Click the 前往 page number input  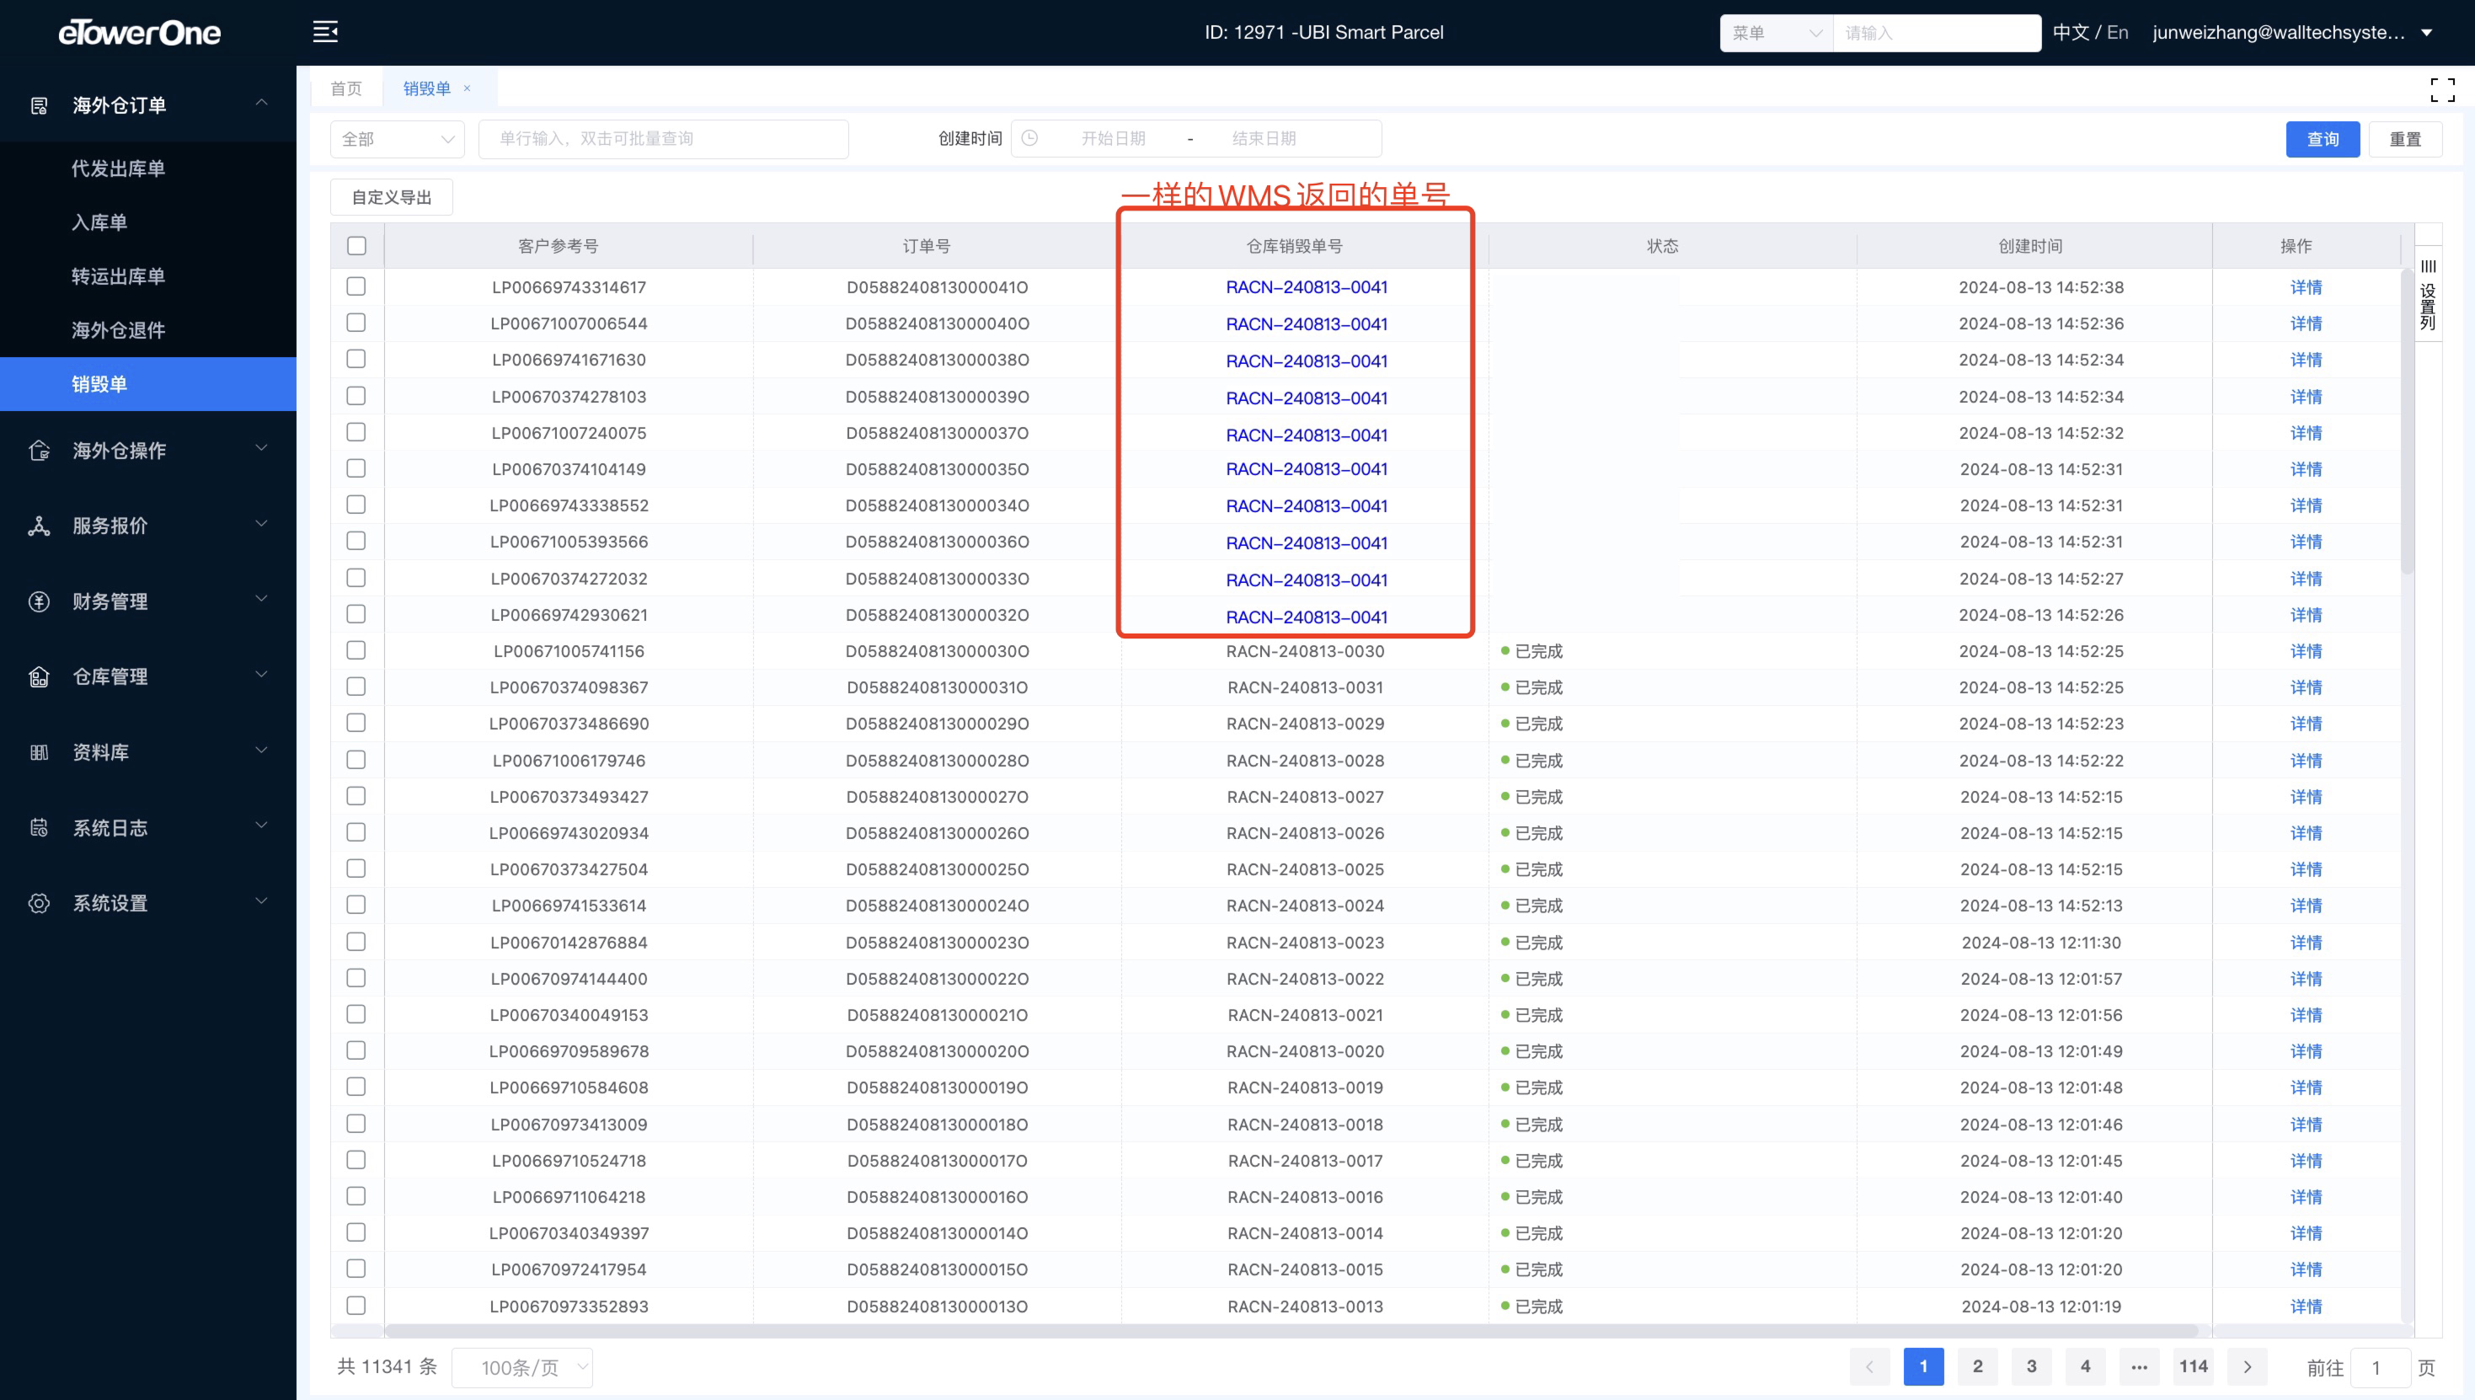2380,1367
